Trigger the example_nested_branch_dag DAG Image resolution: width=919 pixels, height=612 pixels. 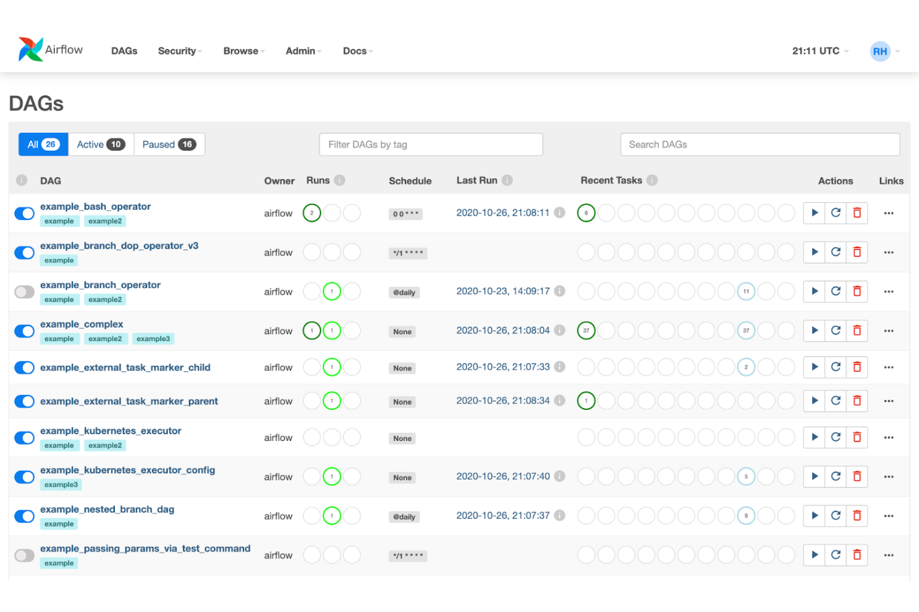pyautogui.click(x=814, y=515)
